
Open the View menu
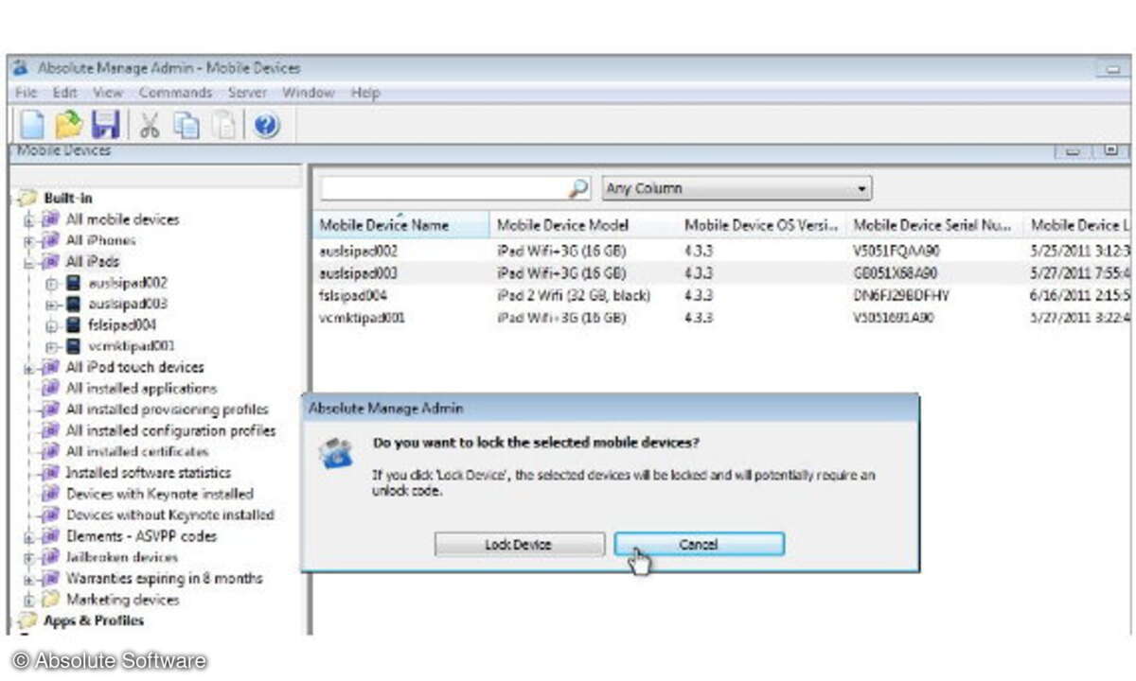click(108, 93)
